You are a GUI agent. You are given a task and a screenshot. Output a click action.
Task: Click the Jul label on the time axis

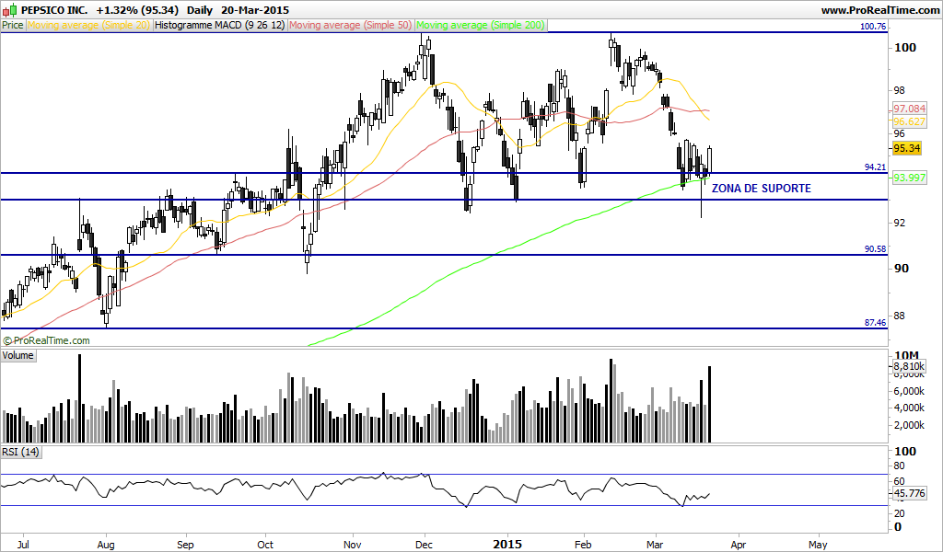[23, 545]
